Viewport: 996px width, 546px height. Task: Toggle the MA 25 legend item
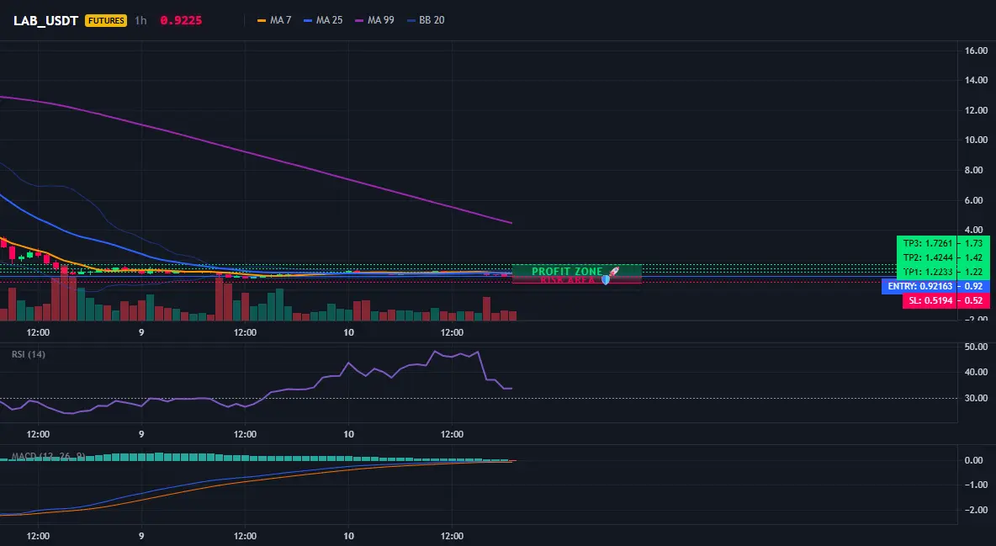(x=323, y=20)
